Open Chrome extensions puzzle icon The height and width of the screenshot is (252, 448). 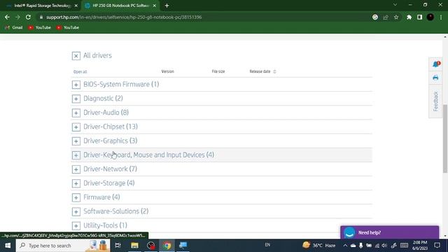click(x=409, y=17)
